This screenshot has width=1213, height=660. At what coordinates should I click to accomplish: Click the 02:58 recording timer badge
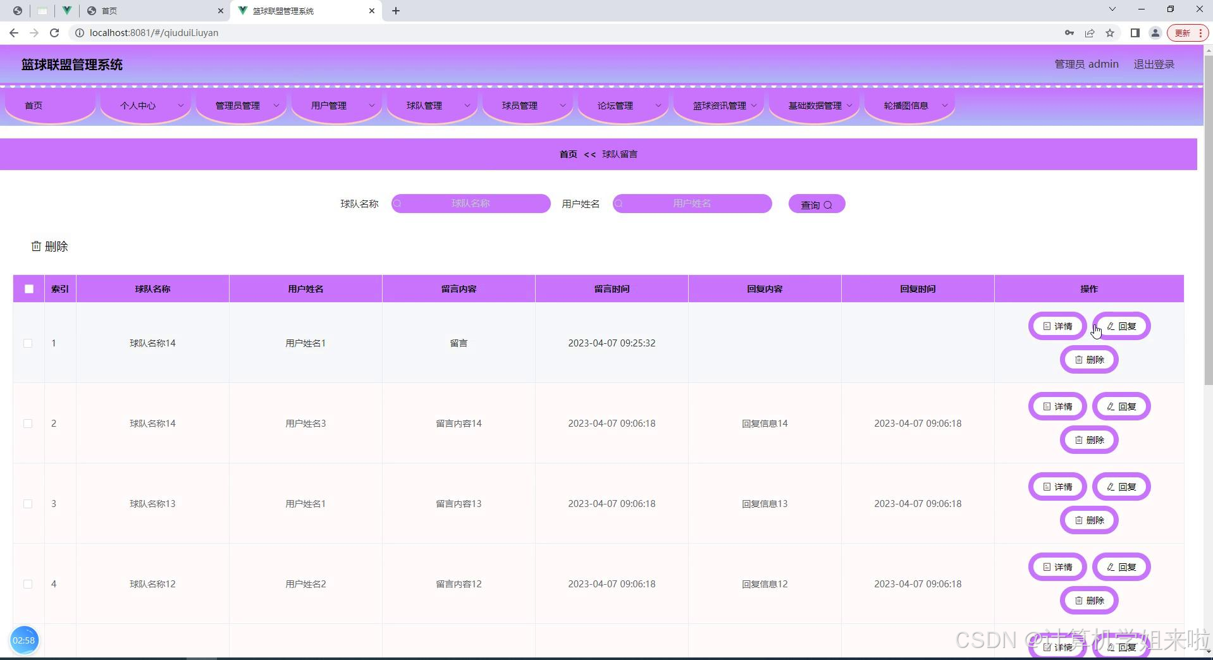pyautogui.click(x=24, y=640)
